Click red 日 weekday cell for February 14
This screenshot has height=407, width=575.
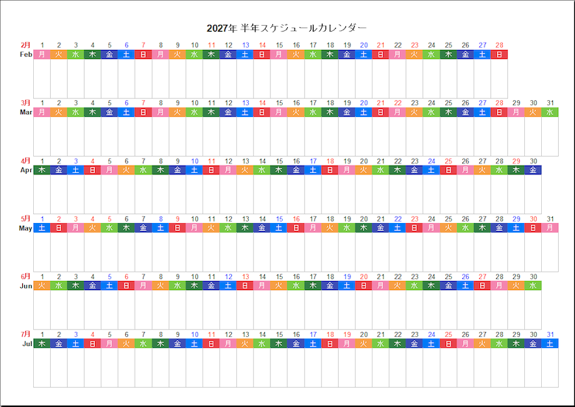(x=262, y=54)
